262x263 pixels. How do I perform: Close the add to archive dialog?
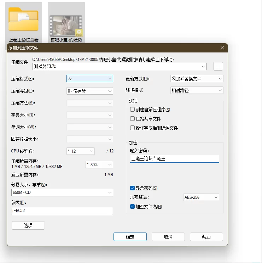(x=222, y=48)
